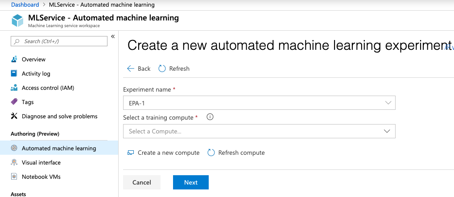The image size is (454, 197).
Task: Click the Select a training compute label
Action: 158,117
